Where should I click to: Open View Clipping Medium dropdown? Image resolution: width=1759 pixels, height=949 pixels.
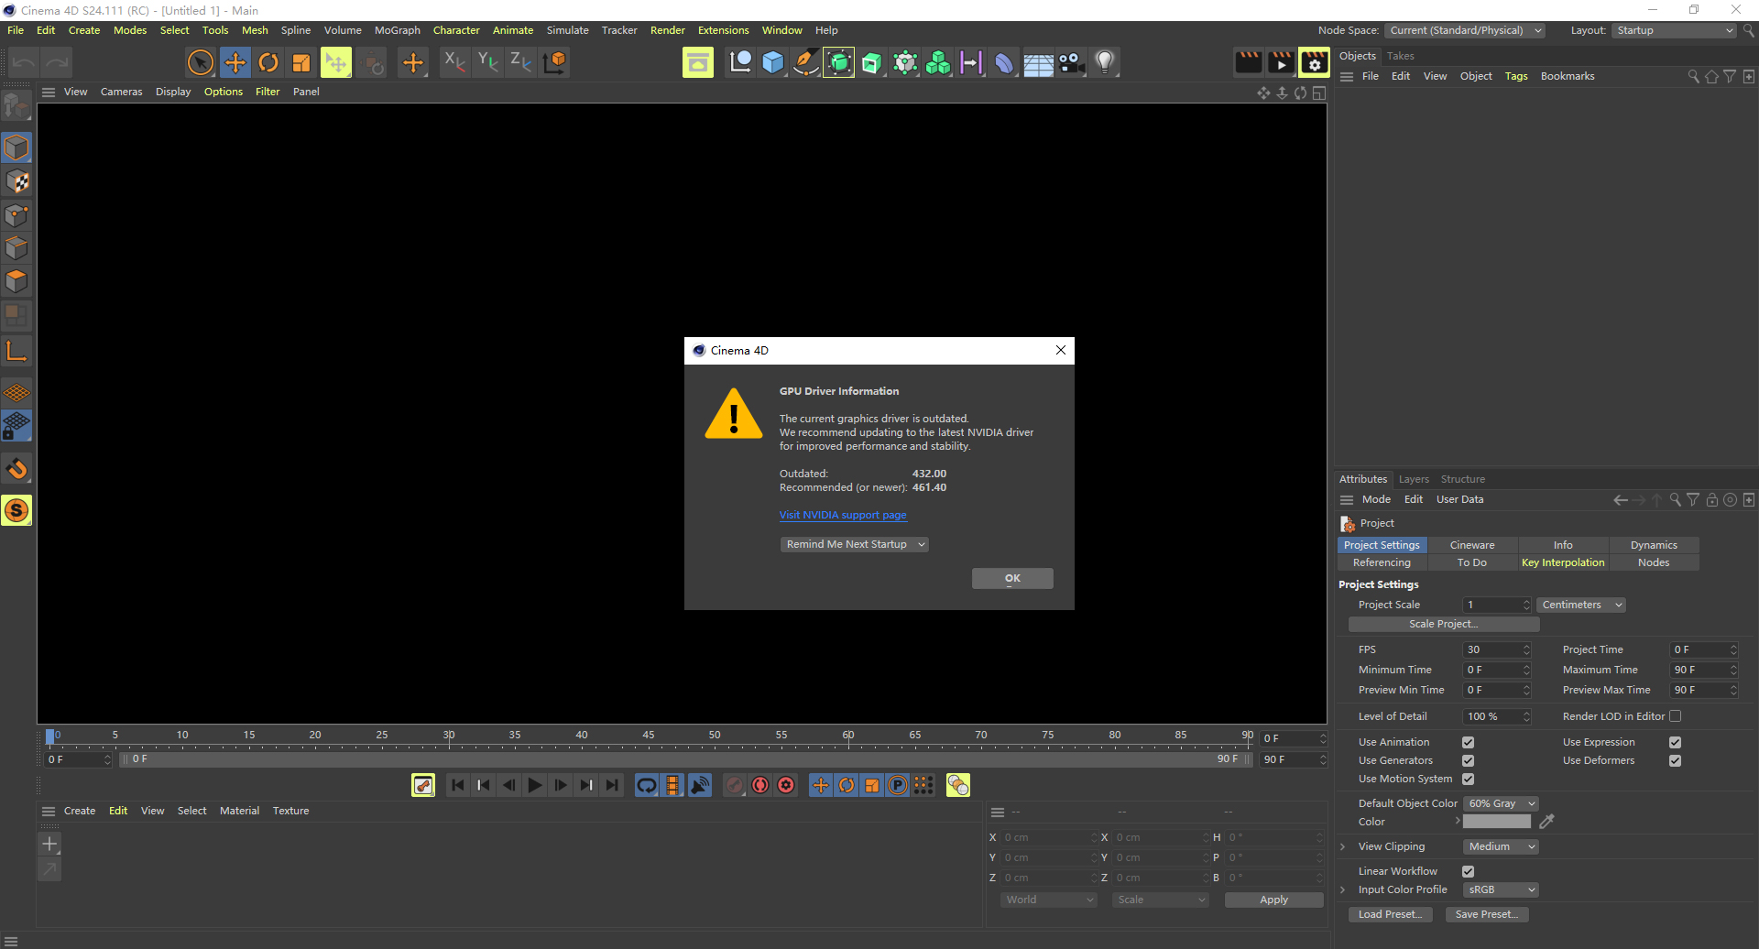coord(1501,846)
